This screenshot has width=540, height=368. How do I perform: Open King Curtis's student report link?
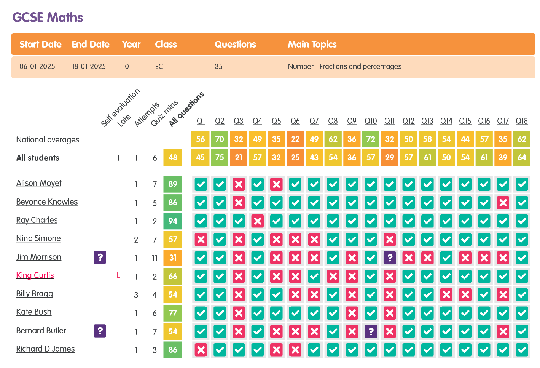(x=35, y=275)
